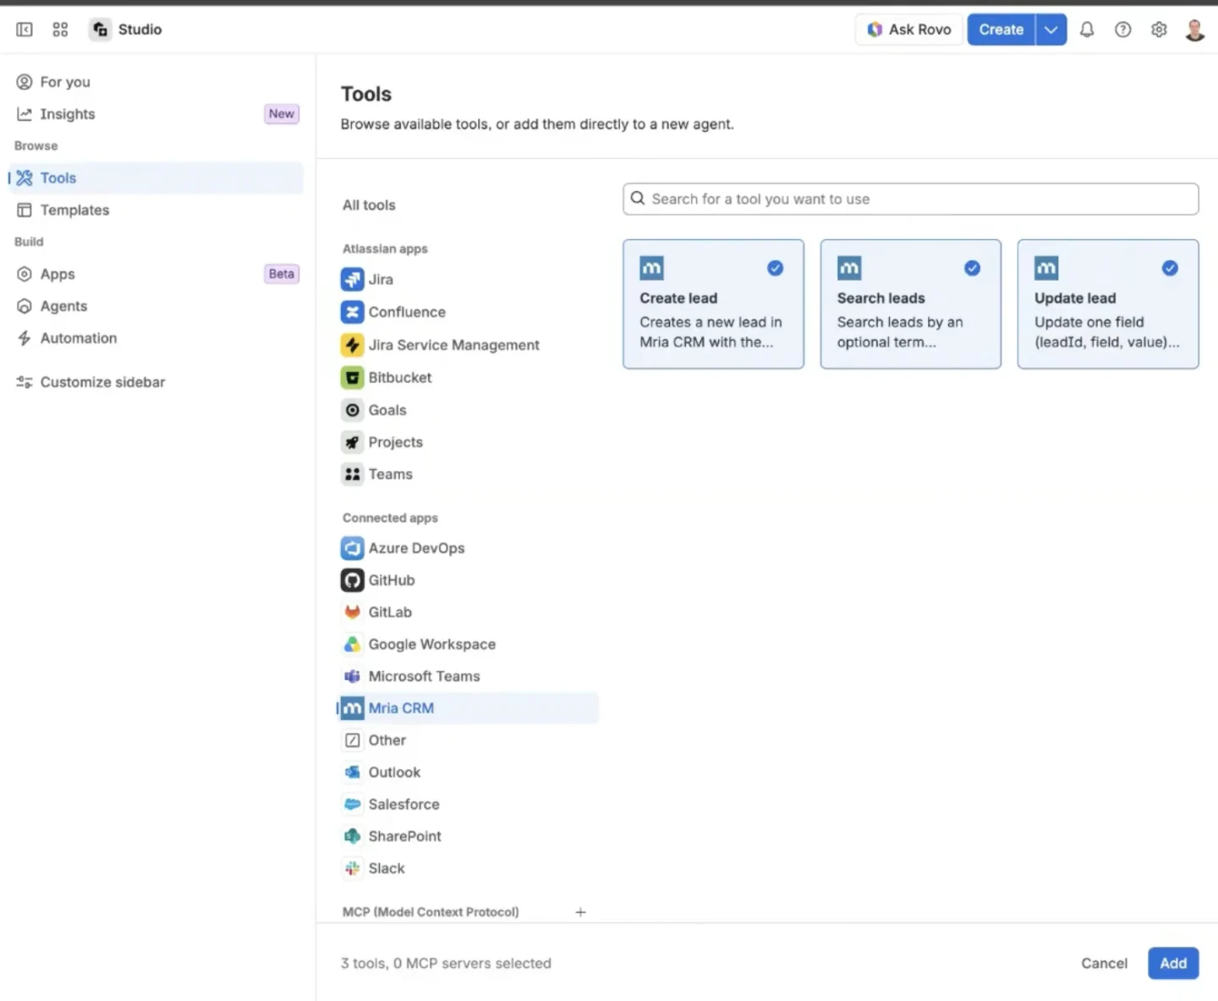Click the Slack label
The image size is (1218, 1001).
[x=387, y=868]
